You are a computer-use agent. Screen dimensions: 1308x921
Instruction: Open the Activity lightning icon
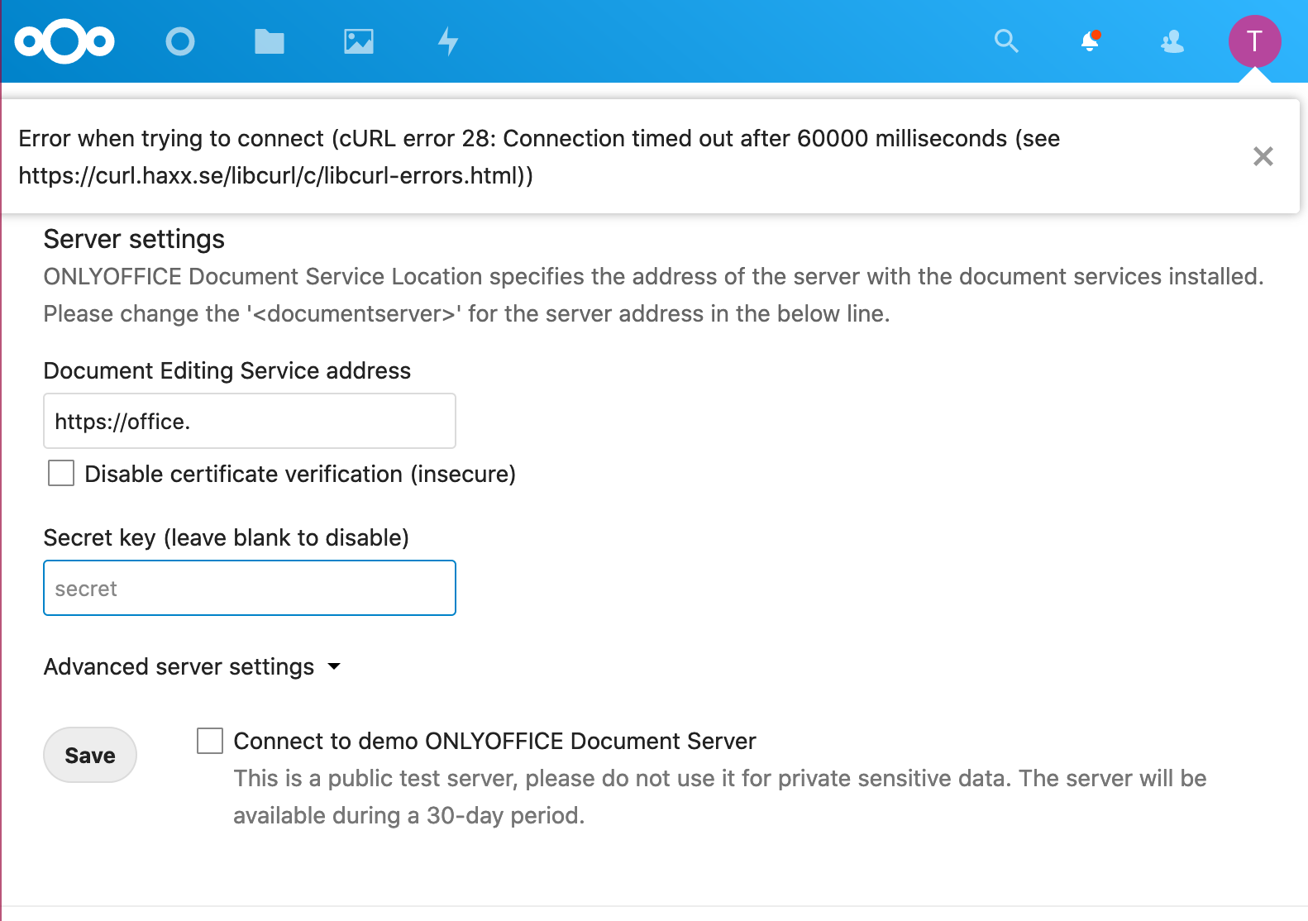[448, 41]
